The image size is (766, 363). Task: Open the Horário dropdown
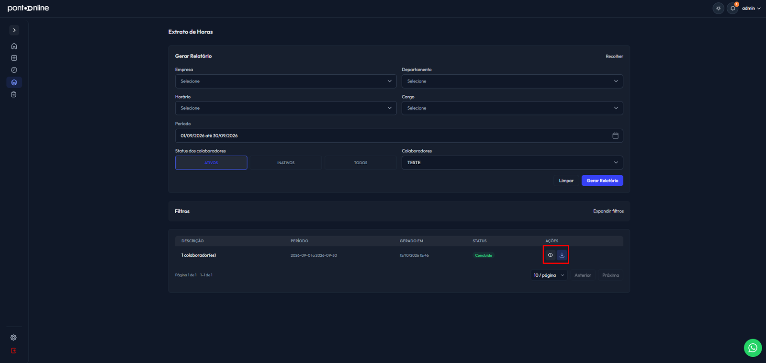pos(286,108)
